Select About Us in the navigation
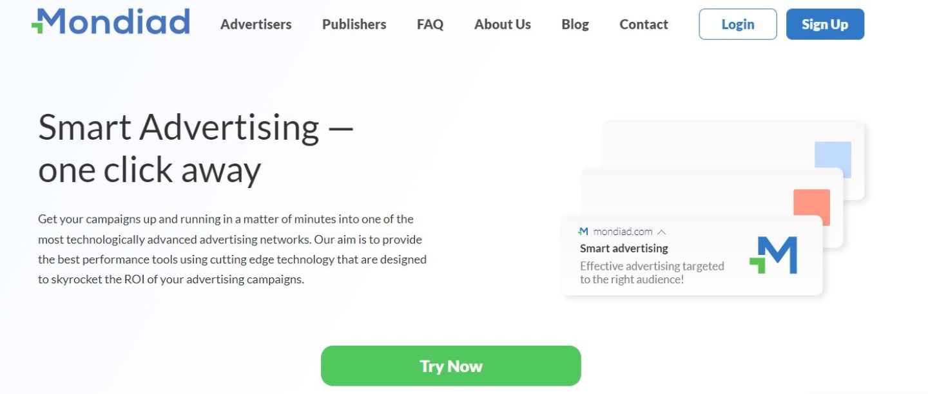The image size is (928, 394). (502, 24)
